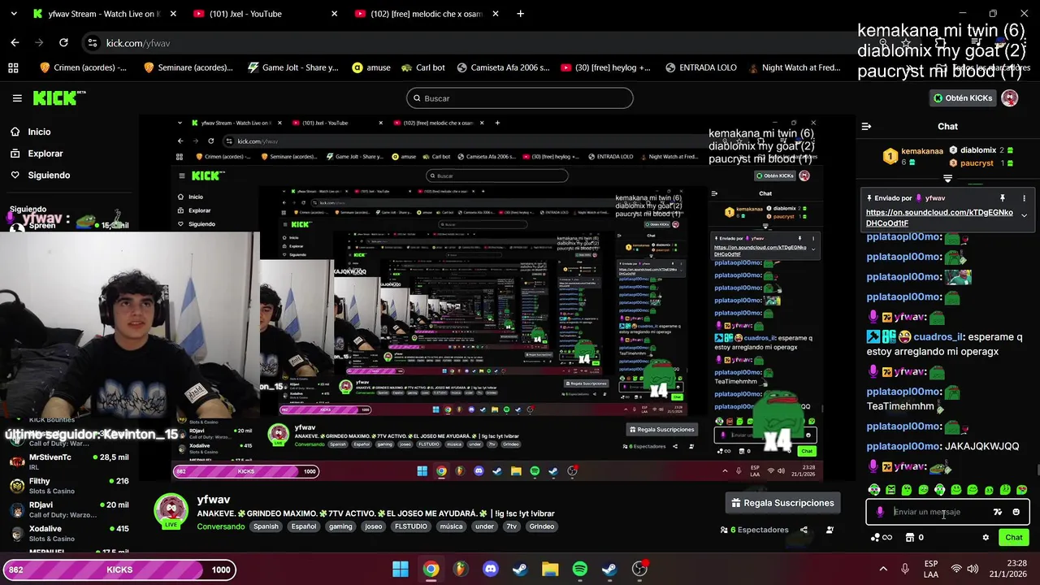This screenshot has height=585, width=1040.
Task: Focus the Buscar search field
Action: coord(520,98)
